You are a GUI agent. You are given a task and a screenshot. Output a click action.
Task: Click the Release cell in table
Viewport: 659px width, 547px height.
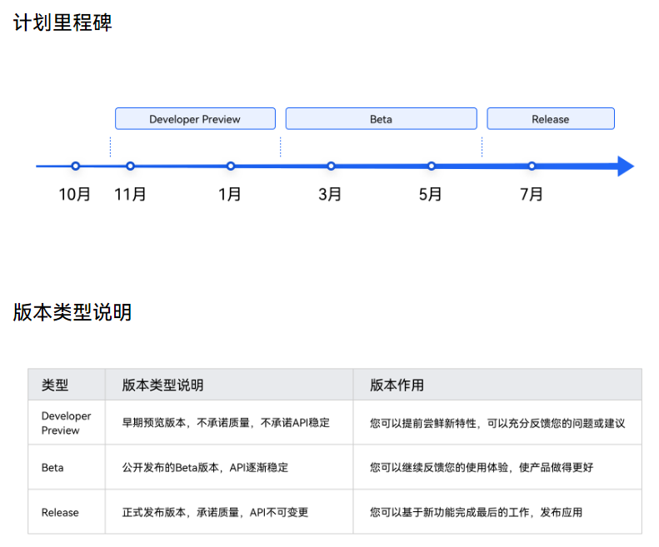[58, 512]
